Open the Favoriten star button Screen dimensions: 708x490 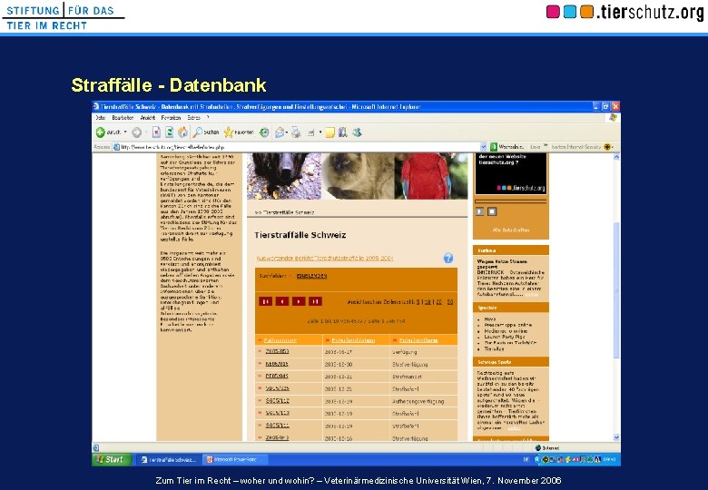[239, 132]
